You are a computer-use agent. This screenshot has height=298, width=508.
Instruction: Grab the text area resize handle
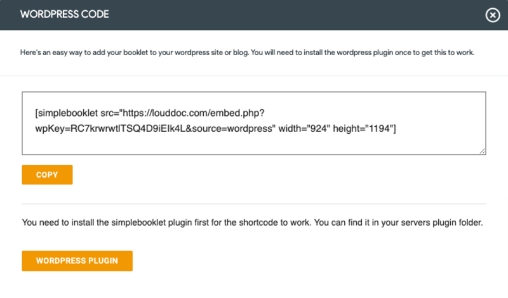(x=483, y=151)
